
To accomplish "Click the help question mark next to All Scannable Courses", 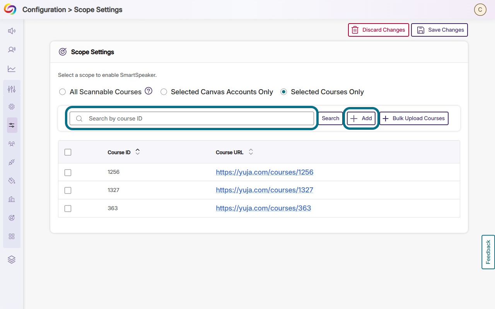I will pos(148,91).
